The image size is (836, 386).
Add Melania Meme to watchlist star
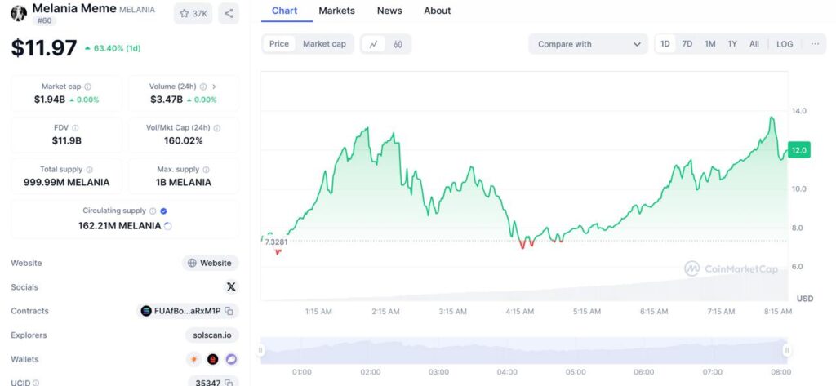194,13
